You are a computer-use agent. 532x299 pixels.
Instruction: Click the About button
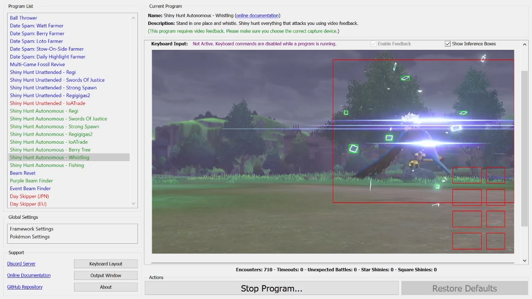pyautogui.click(x=106, y=287)
